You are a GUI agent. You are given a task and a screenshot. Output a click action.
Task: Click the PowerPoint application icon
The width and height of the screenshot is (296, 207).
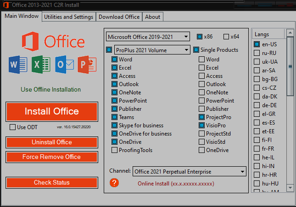[87, 65]
